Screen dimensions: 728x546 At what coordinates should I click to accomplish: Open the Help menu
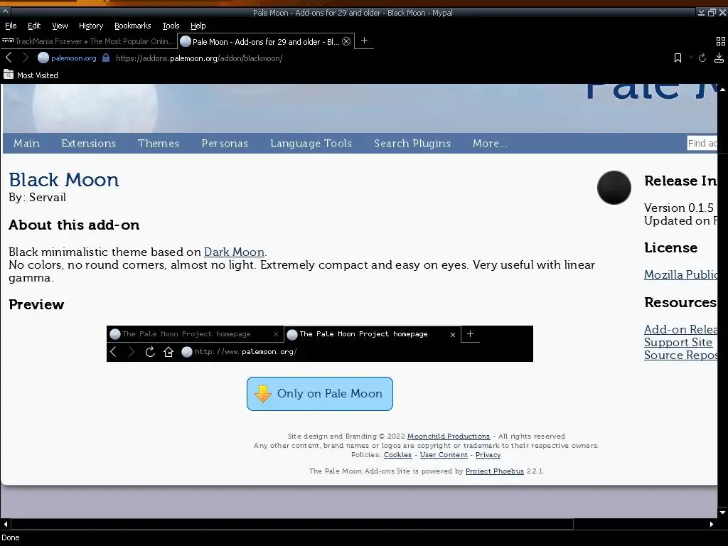198,26
